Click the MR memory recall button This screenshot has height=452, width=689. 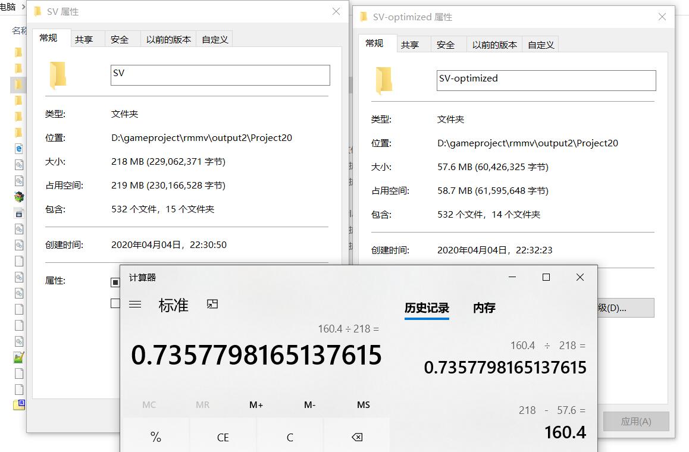tap(202, 404)
